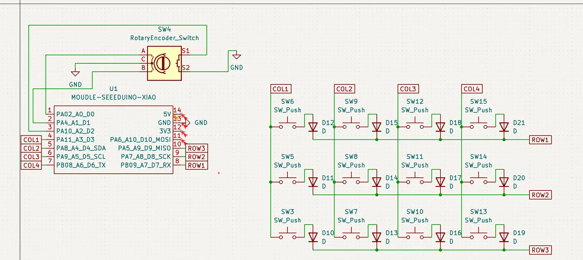583x260 pixels.
Task: Select diode D12 symbol
Action: [313, 127]
